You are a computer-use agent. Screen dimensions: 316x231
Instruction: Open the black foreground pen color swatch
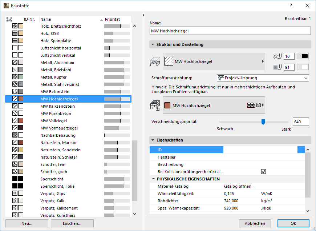[303, 56]
